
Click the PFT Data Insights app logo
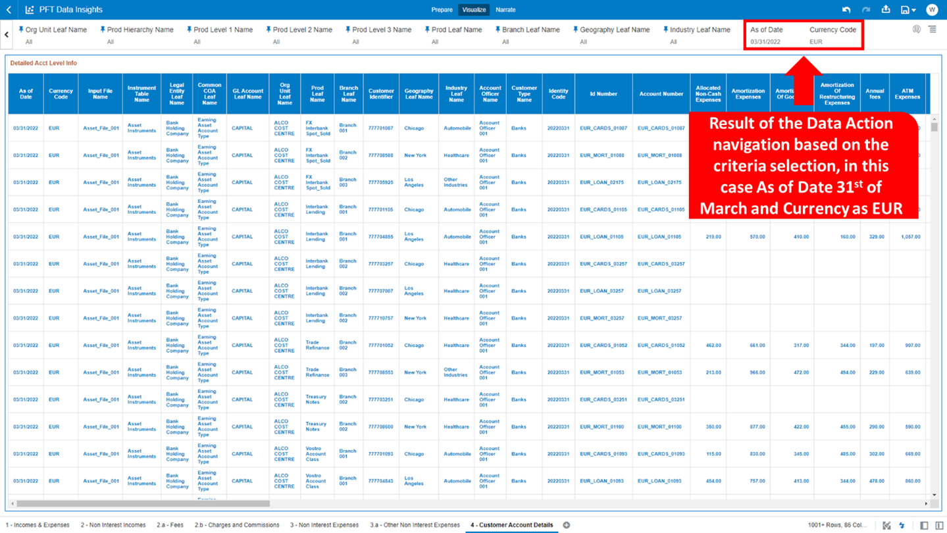[x=28, y=9]
